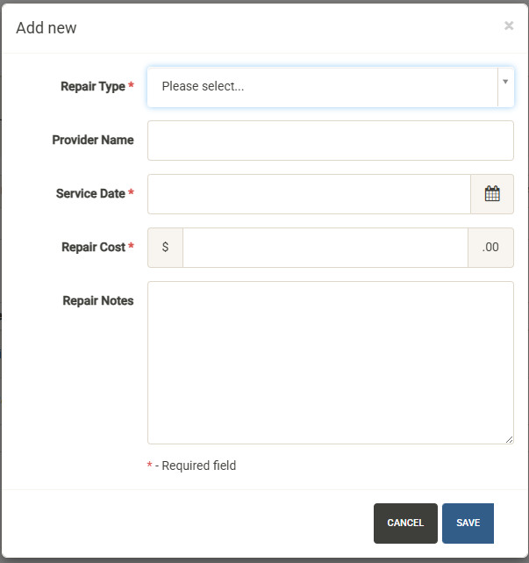This screenshot has height=563, width=529.
Task: Click the Repair Type field label
Action: pyautogui.click(x=93, y=86)
